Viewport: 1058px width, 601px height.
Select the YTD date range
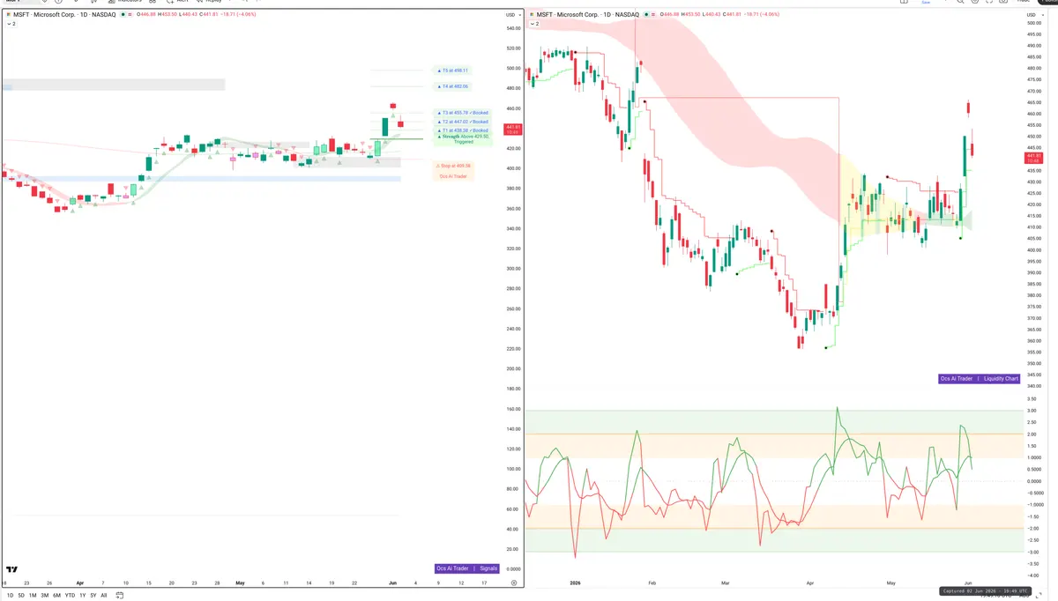(x=70, y=595)
